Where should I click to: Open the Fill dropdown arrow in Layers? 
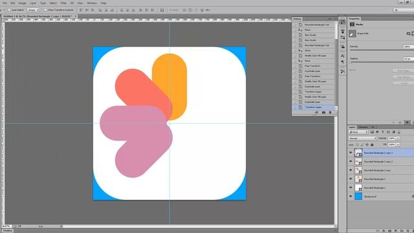click(398, 144)
